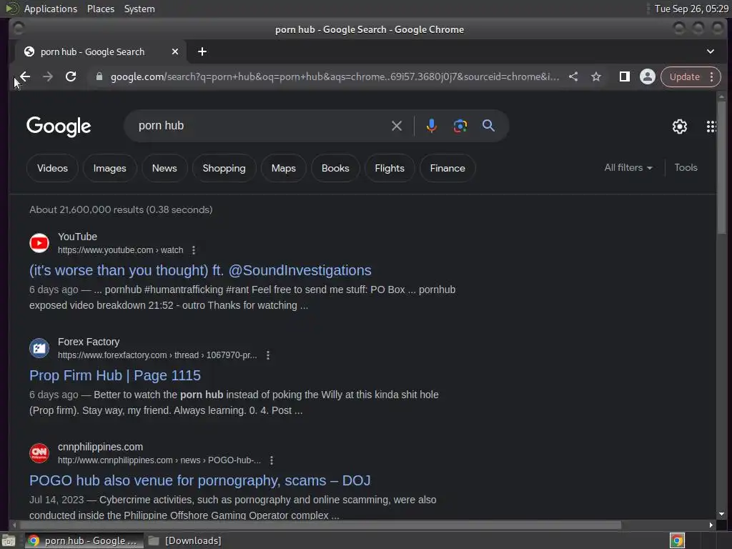Click the scroll right arrow
Image resolution: width=732 pixels, height=549 pixels.
[711, 525]
